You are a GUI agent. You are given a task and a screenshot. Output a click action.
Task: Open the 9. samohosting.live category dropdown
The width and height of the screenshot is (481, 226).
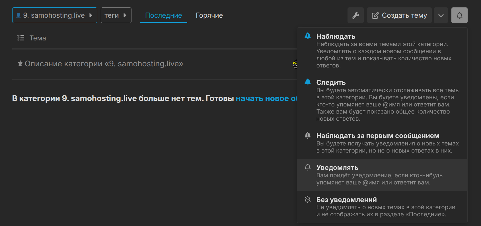55,15
